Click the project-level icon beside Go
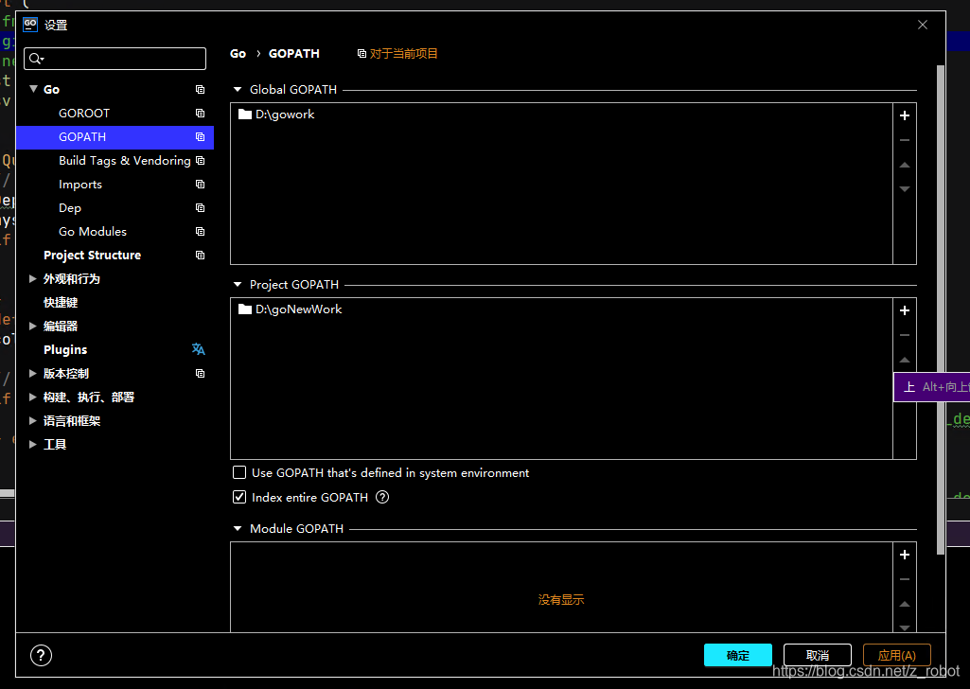This screenshot has height=689, width=970. click(x=200, y=90)
